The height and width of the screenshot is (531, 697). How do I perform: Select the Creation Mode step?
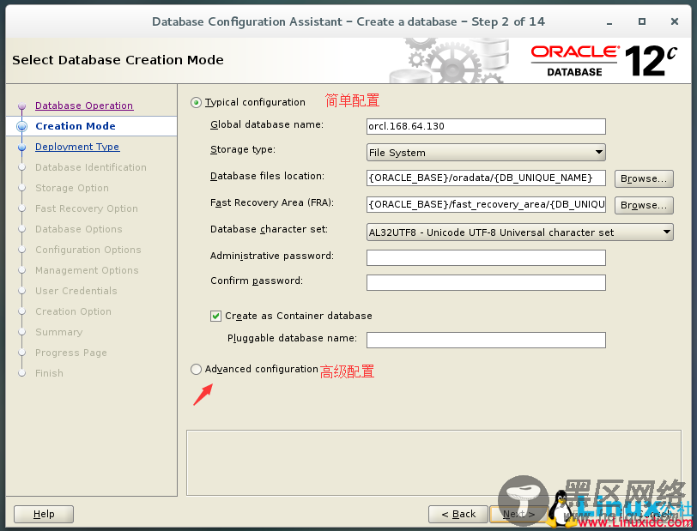coord(76,126)
